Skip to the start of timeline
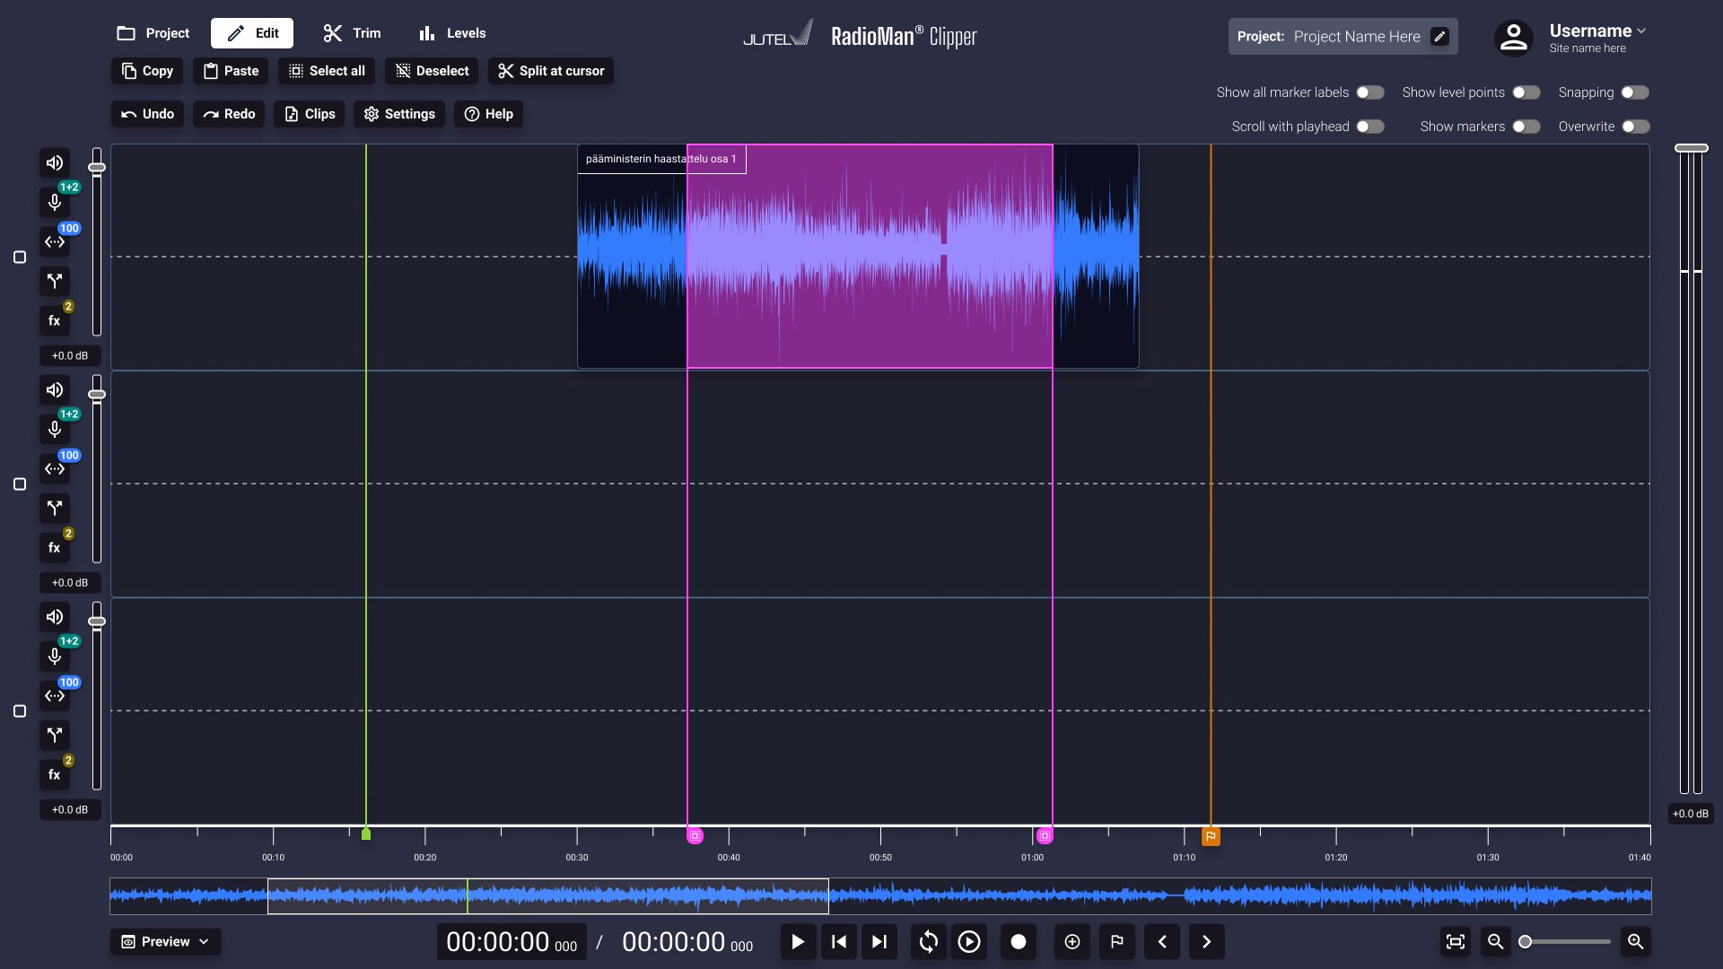 click(x=839, y=941)
